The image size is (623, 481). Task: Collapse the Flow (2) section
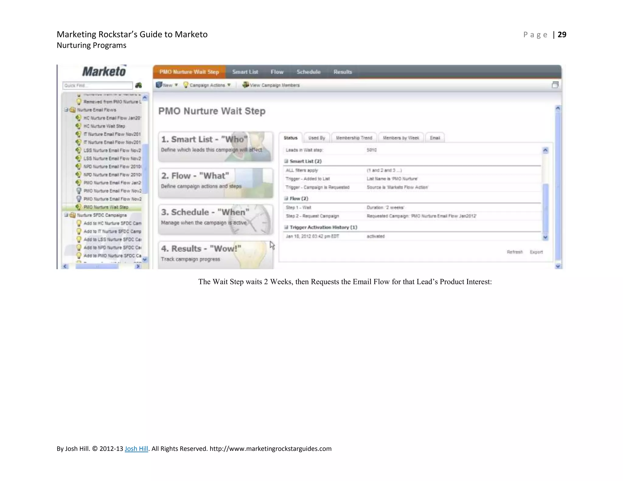286,199
